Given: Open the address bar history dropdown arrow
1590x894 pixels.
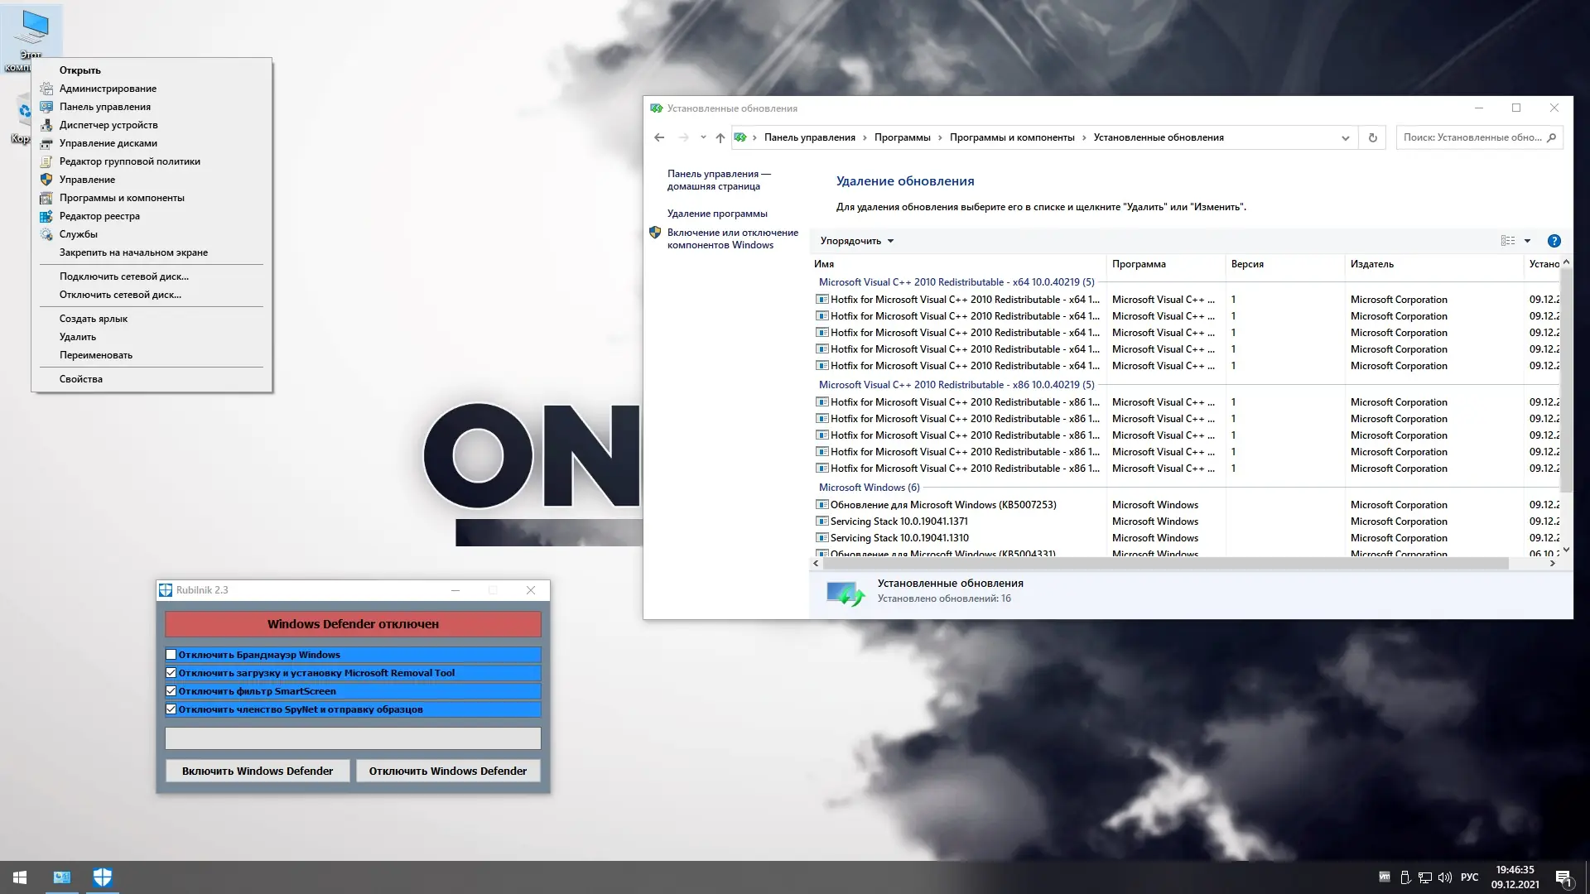Looking at the screenshot, I should [x=1345, y=138].
